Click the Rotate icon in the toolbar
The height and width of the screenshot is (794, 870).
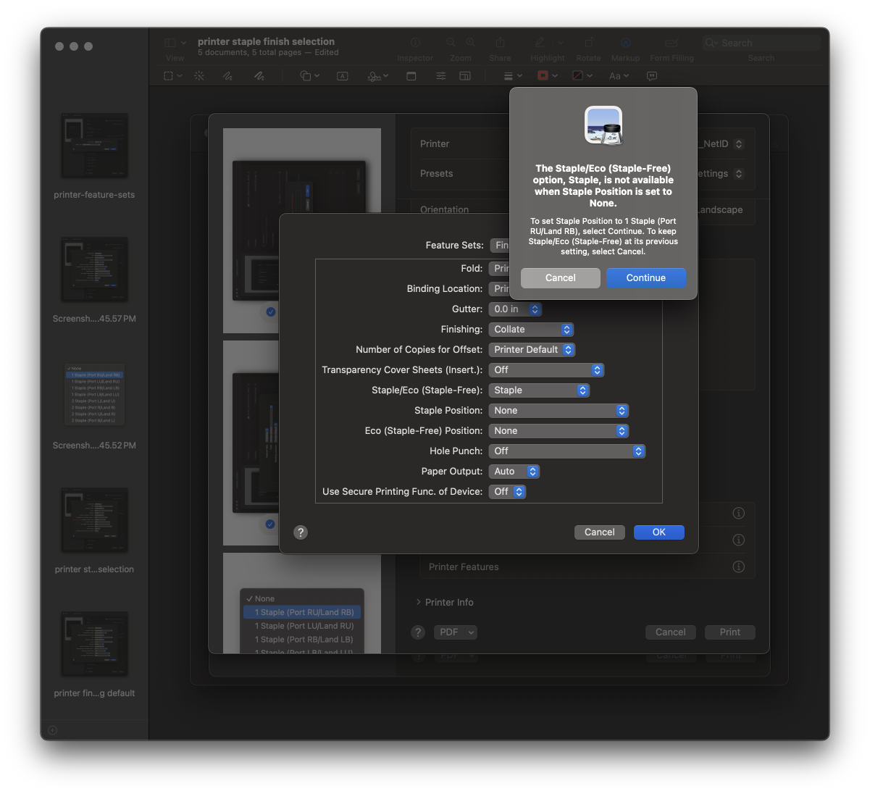(588, 42)
